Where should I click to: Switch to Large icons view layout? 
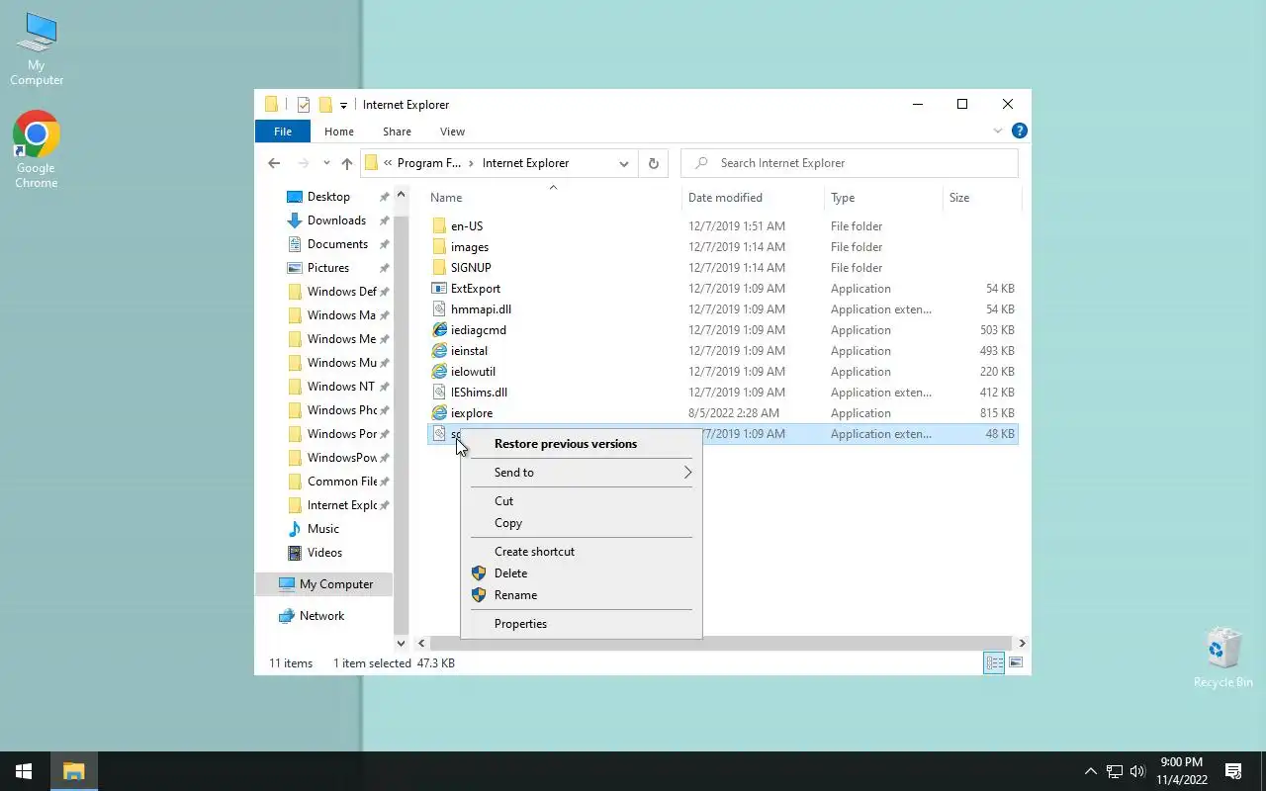(x=1016, y=662)
